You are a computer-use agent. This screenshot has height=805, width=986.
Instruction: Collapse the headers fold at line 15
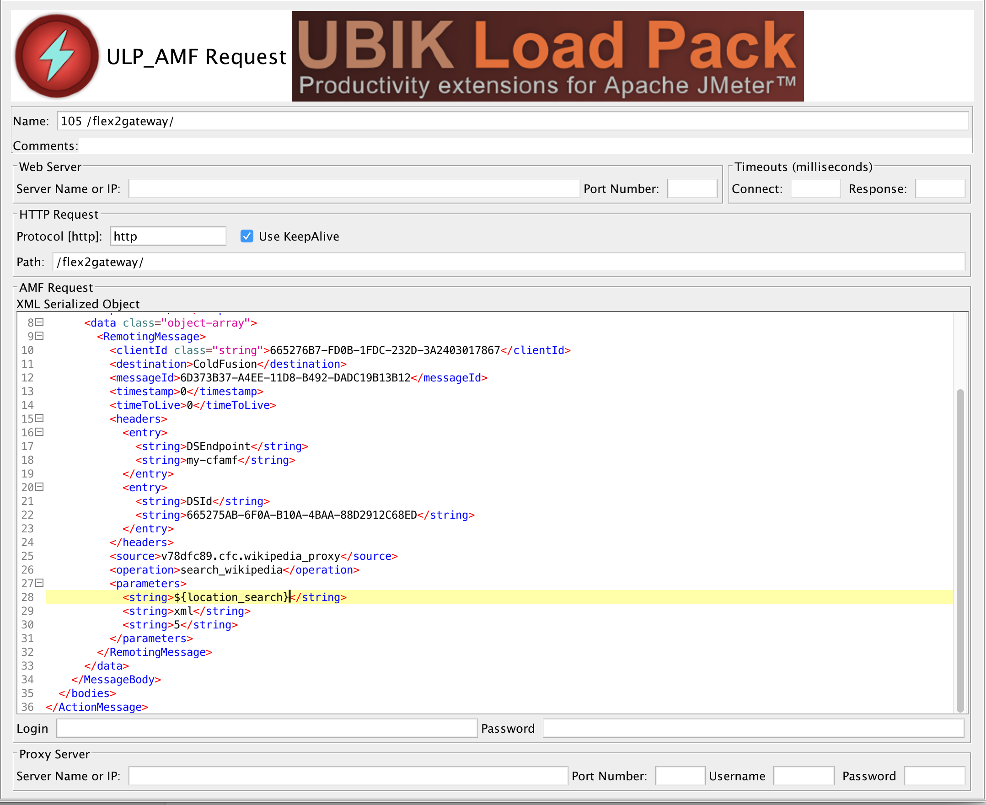click(40, 418)
